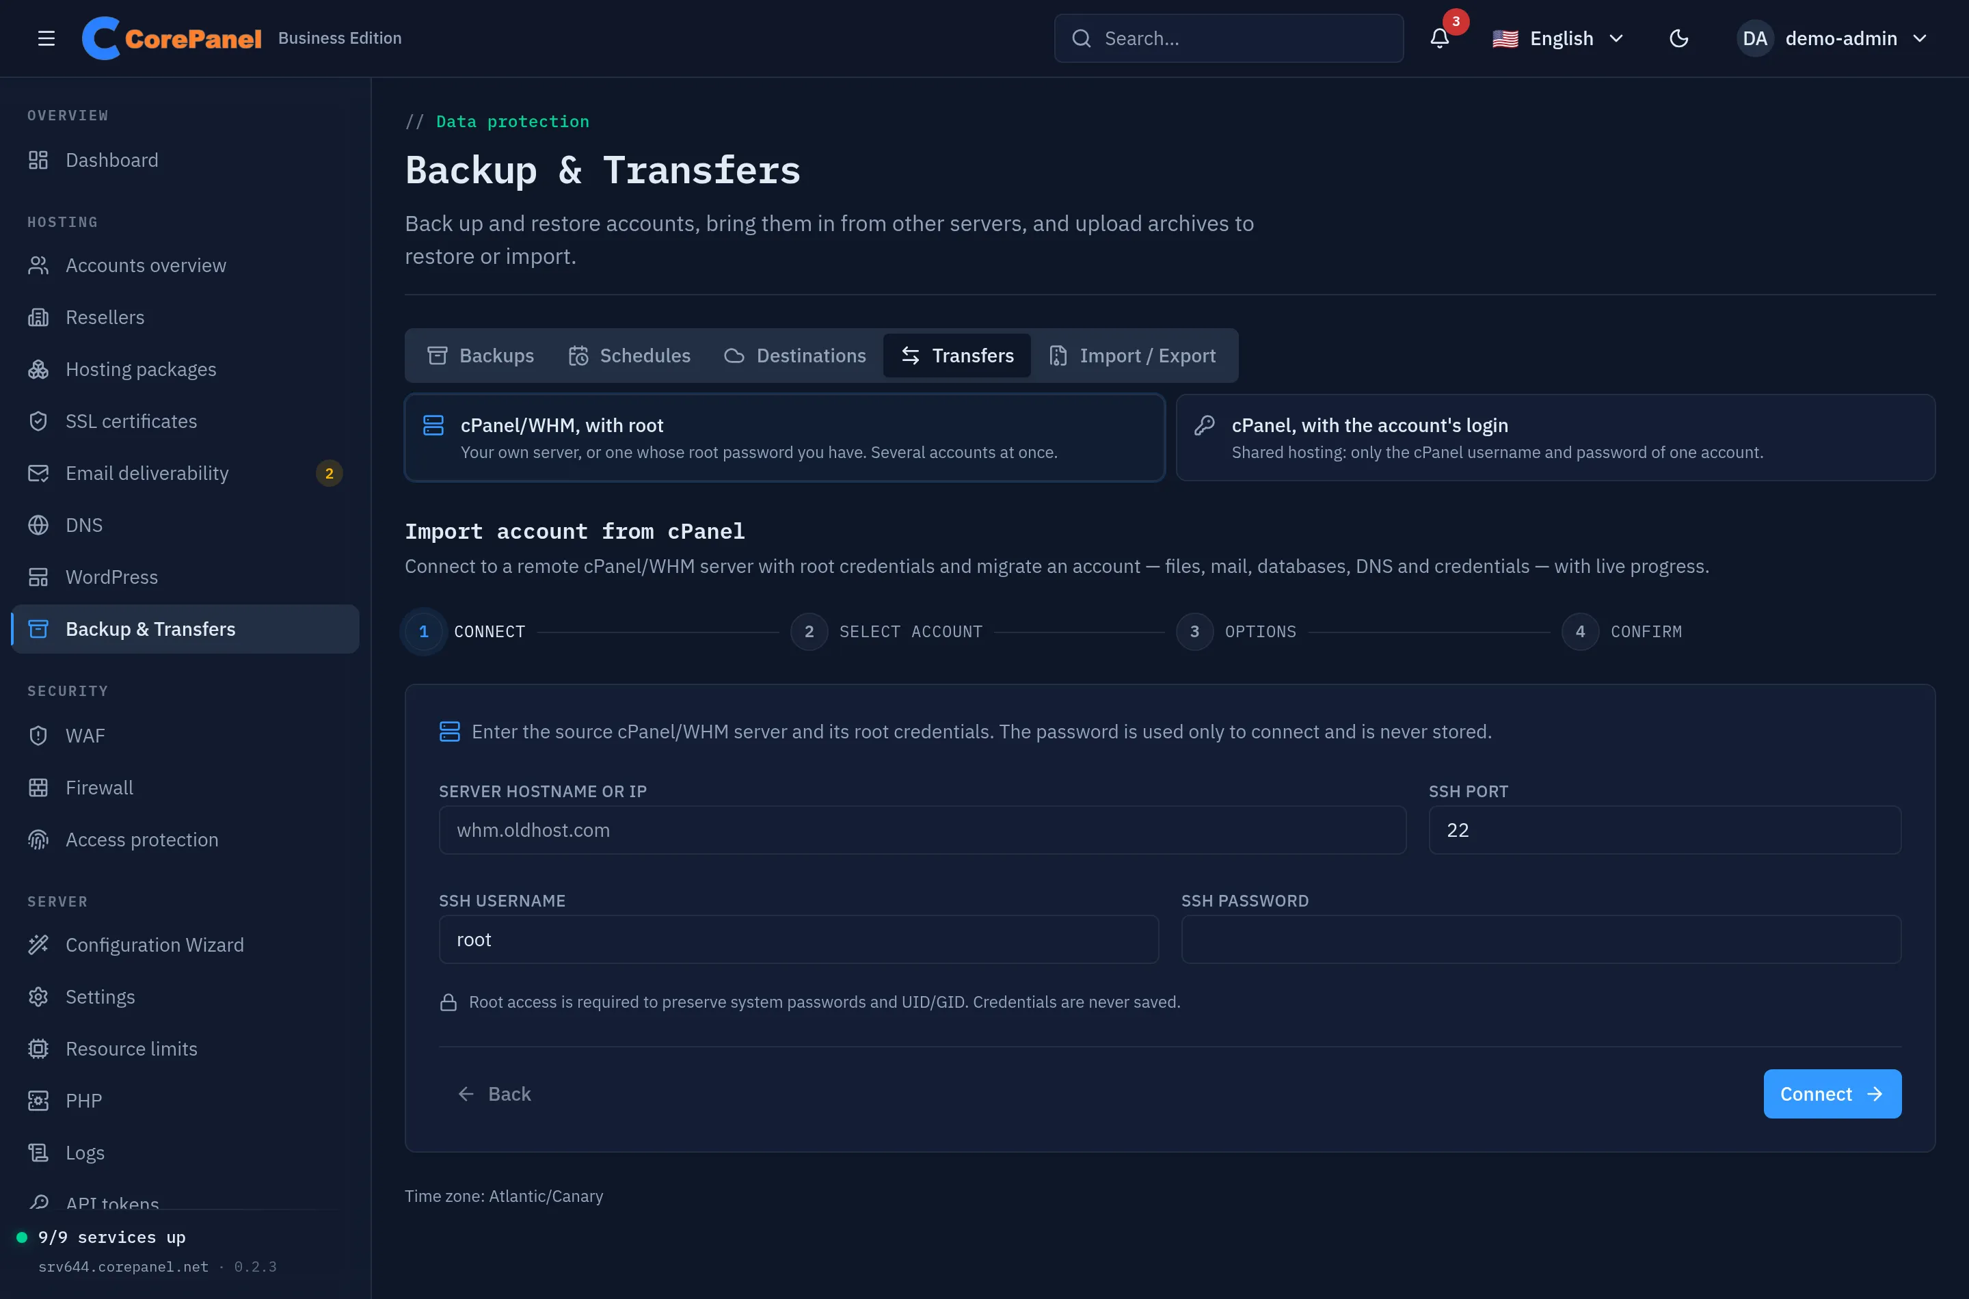The image size is (1969, 1299).
Task: Click step 3 Options
Action: click(x=1236, y=631)
